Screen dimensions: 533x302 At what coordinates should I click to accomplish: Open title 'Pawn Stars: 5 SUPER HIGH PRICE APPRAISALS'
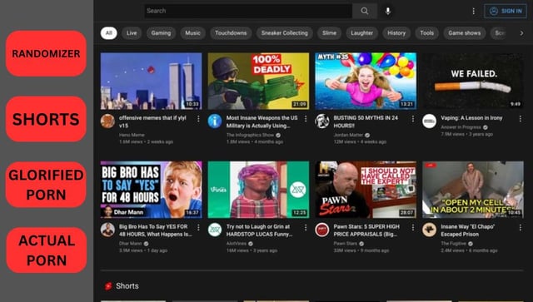pyautogui.click(x=366, y=230)
